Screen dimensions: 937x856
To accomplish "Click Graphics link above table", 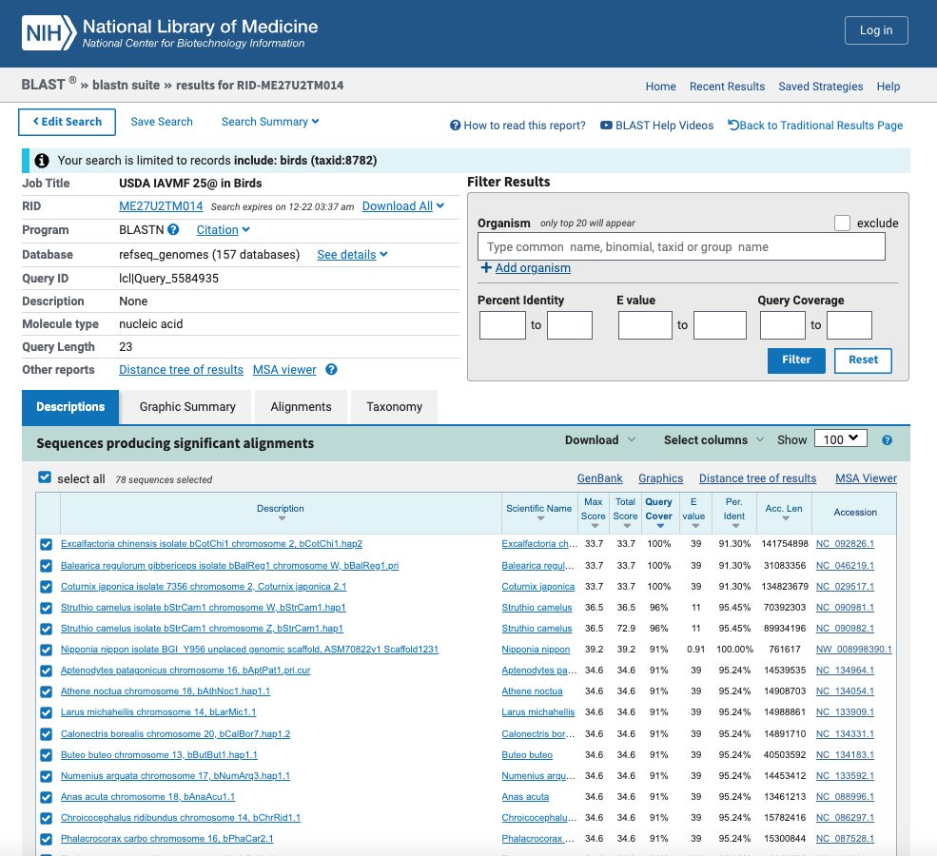I will click(x=660, y=478).
